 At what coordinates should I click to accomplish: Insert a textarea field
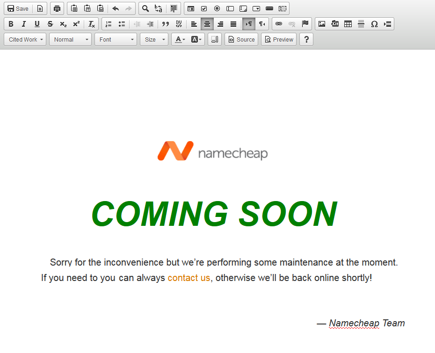coord(243,8)
